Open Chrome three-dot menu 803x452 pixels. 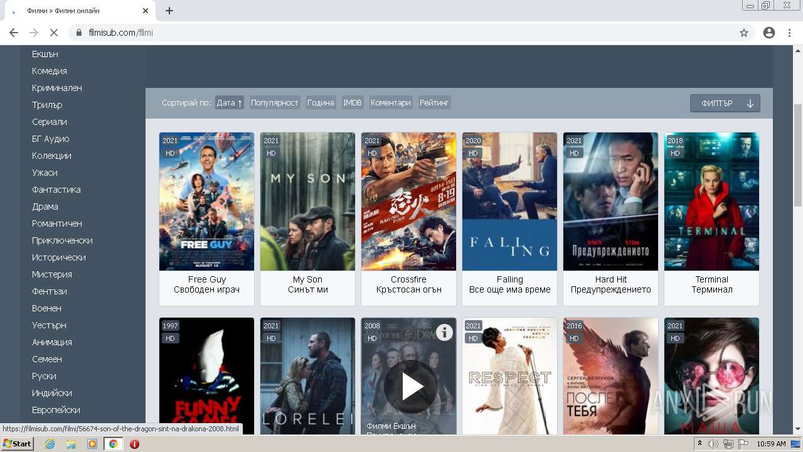[x=789, y=33]
